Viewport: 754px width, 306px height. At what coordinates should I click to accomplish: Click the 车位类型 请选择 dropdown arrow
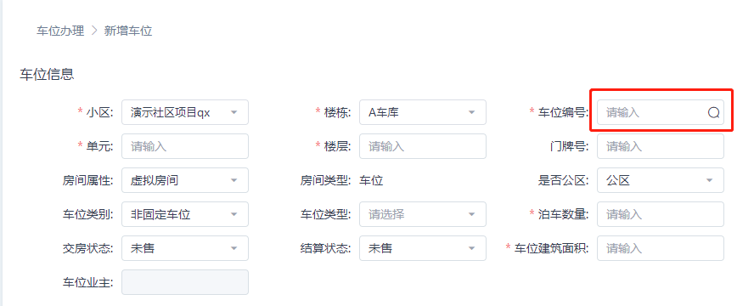tap(471, 214)
